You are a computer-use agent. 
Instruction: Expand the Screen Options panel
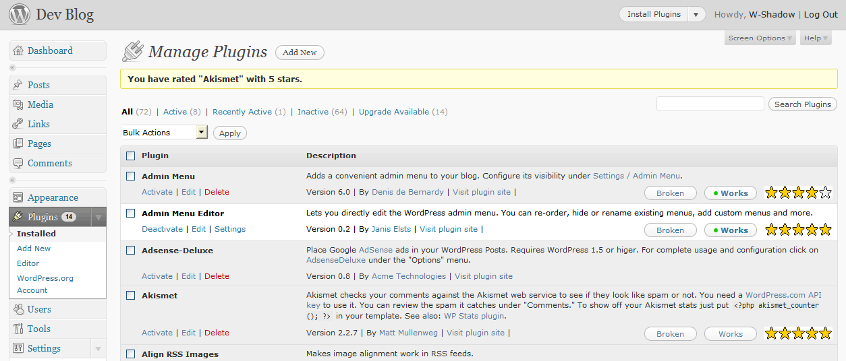pos(760,38)
